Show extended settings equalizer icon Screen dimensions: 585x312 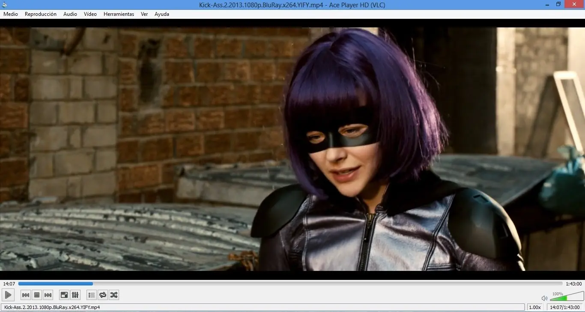tap(75, 295)
